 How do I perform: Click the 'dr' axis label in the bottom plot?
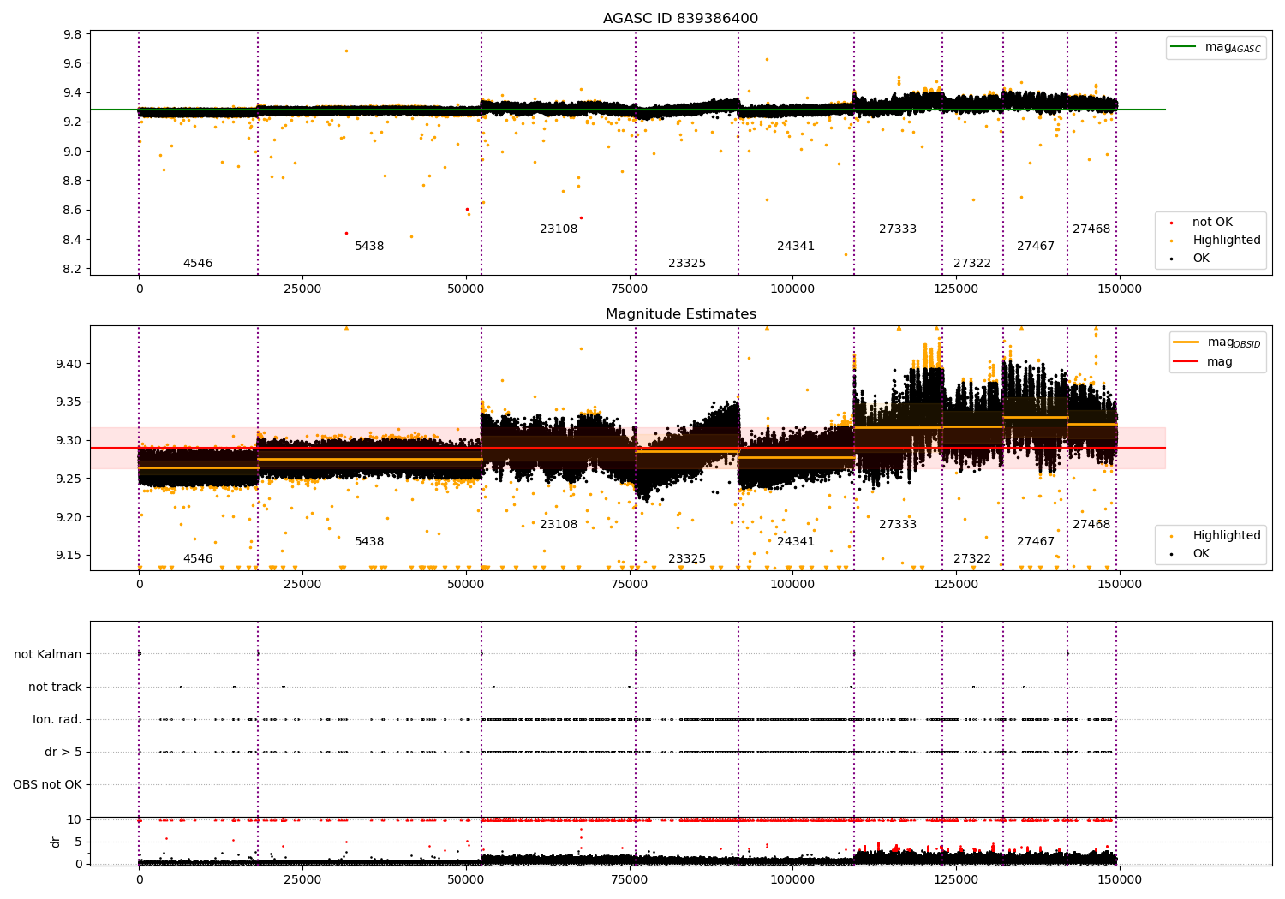(56, 842)
